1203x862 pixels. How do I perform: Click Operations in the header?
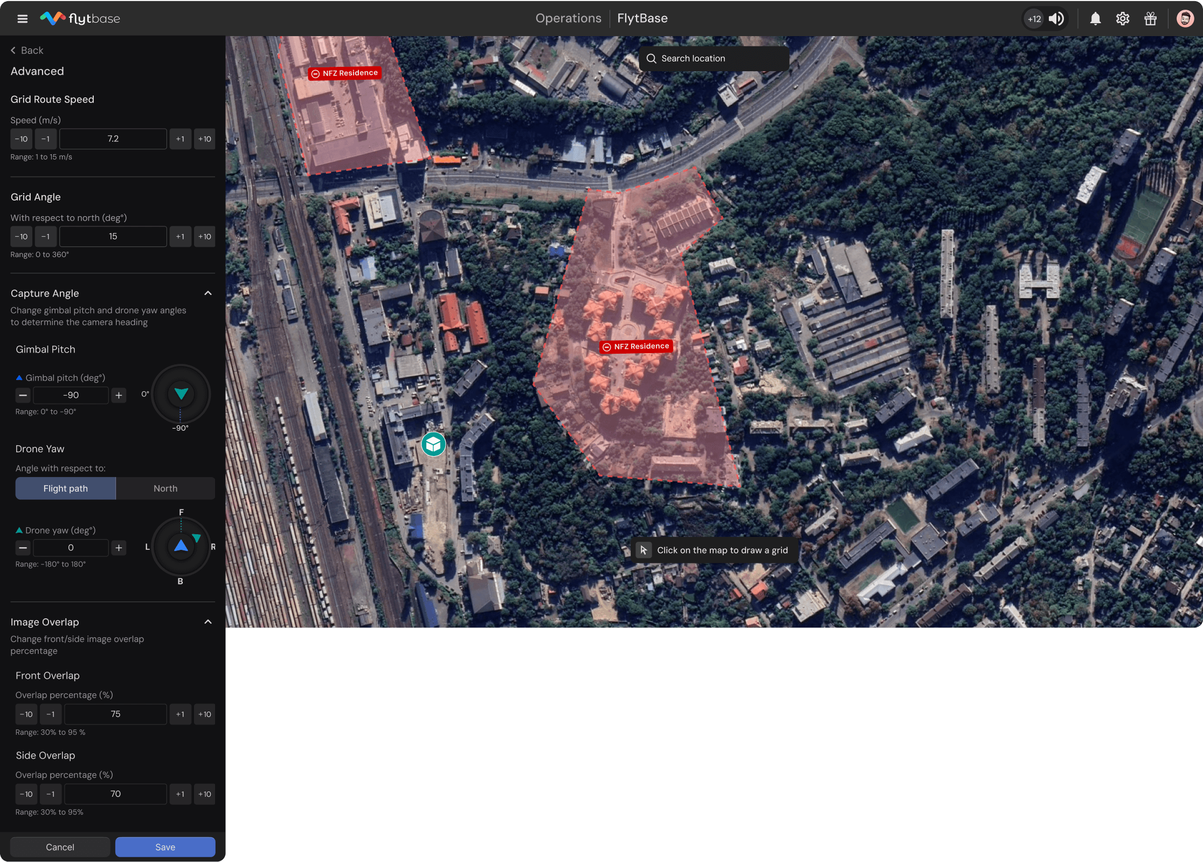tap(568, 18)
